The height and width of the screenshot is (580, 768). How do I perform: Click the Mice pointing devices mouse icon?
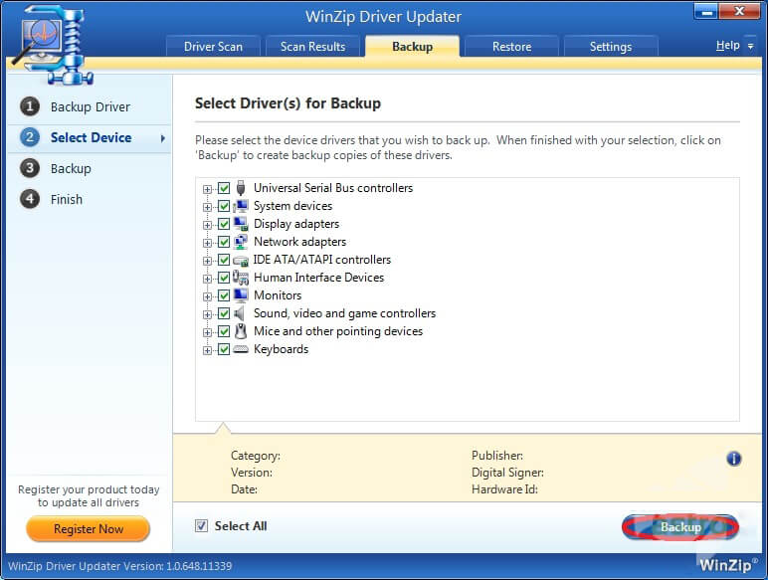click(241, 331)
